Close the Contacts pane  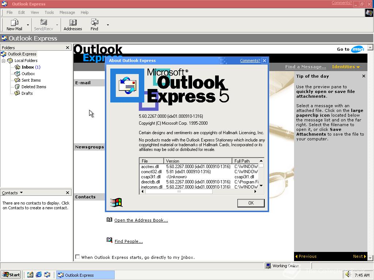point(68,192)
